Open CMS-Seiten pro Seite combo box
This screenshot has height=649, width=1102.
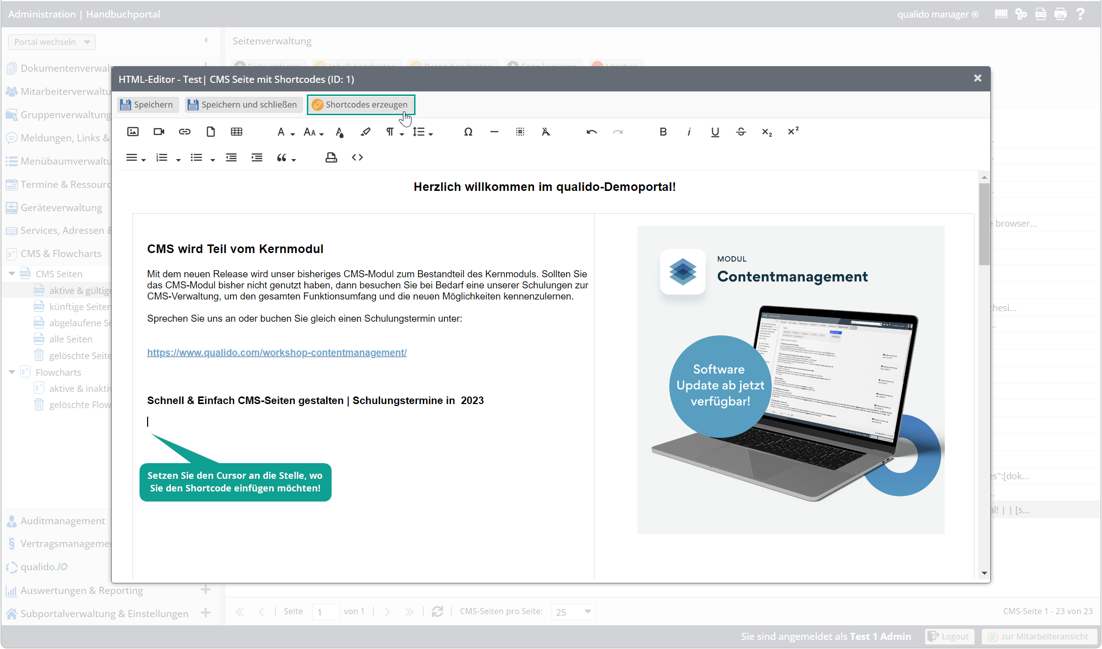click(573, 612)
